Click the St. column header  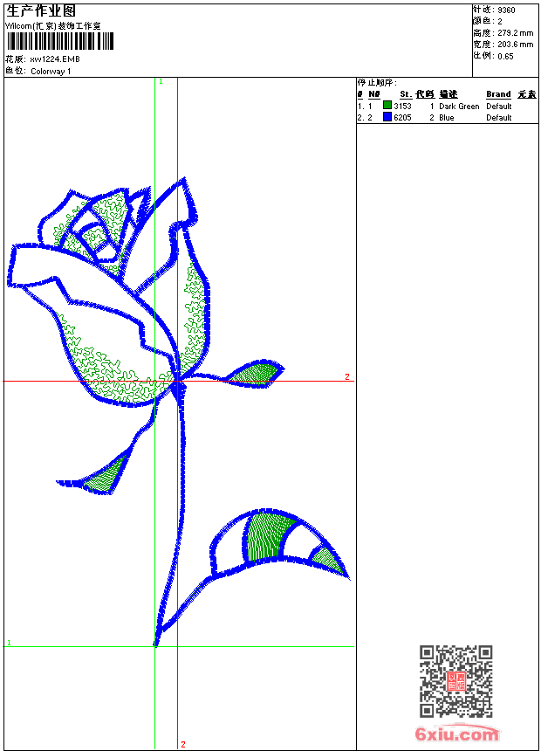pyautogui.click(x=405, y=94)
